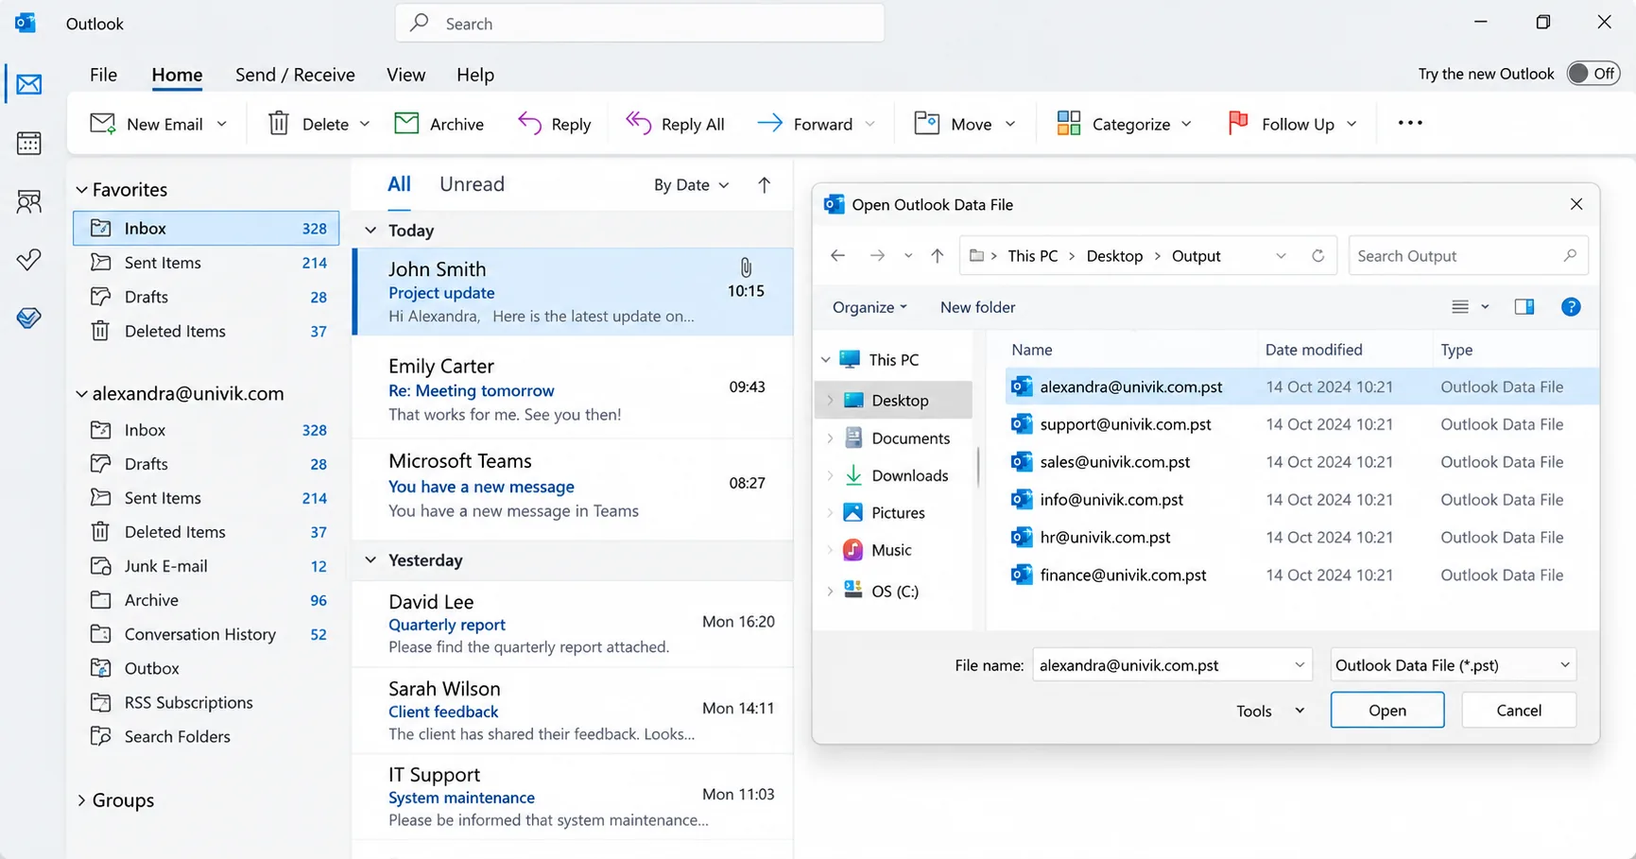Click the Forward arrow in the ribbon
Screen dimensions: 1636x859
(x=770, y=124)
